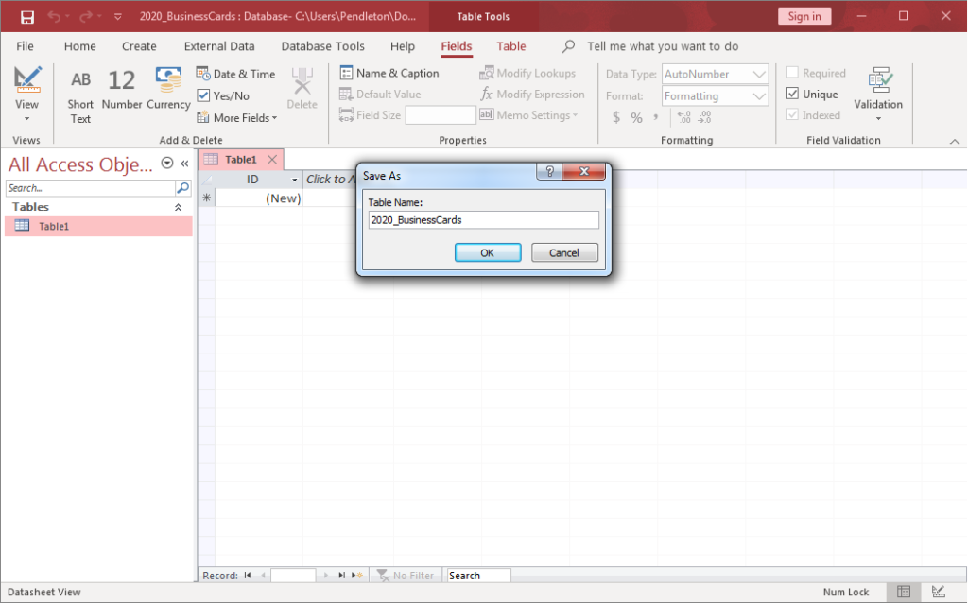Add a Number field
This screenshot has height=603, width=968.
click(x=121, y=92)
